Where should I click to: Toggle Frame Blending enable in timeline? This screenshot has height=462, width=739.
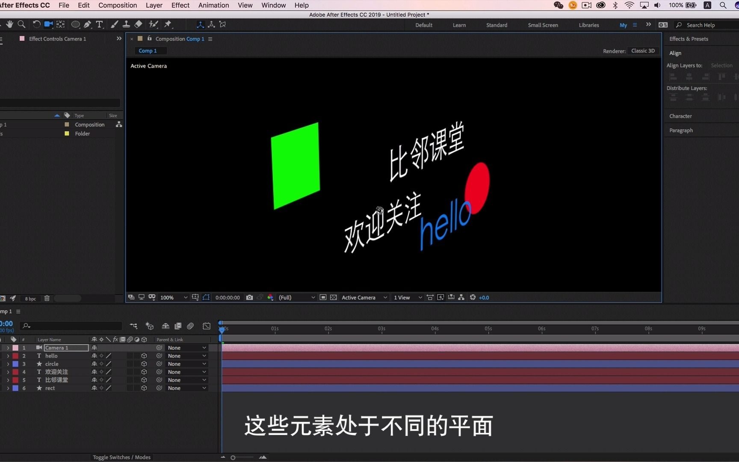pos(178,326)
